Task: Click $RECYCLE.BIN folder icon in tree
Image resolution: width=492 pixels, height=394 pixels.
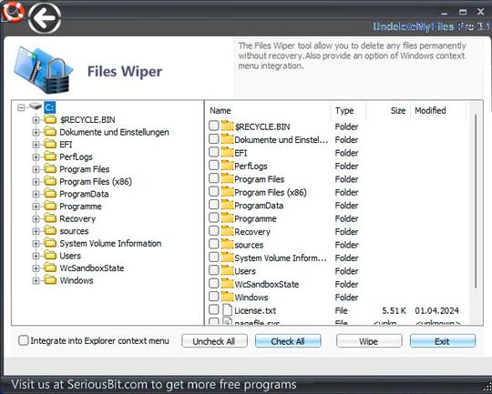Action: (x=50, y=119)
